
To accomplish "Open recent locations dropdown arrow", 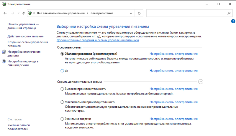I will point(18,13).
